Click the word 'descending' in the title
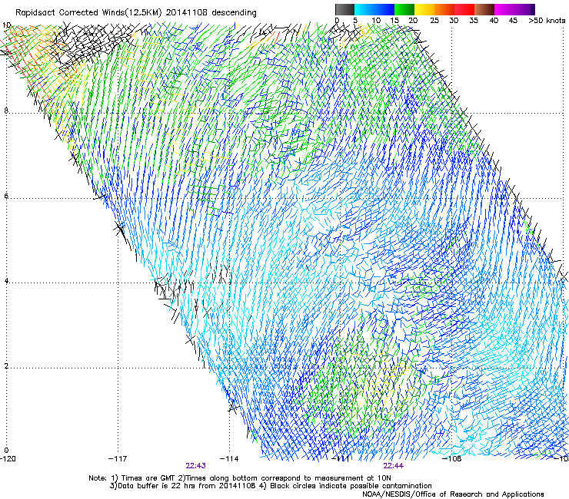Viewport: 569px width, 499px height. (x=234, y=13)
